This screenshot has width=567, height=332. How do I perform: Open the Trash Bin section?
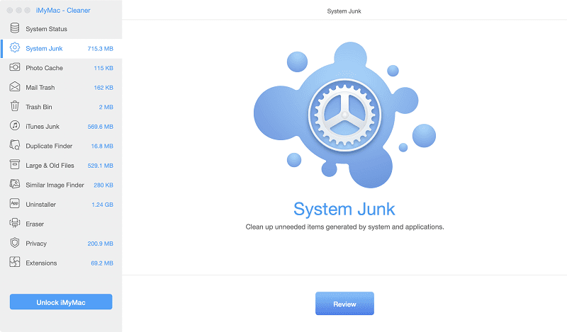[61, 107]
